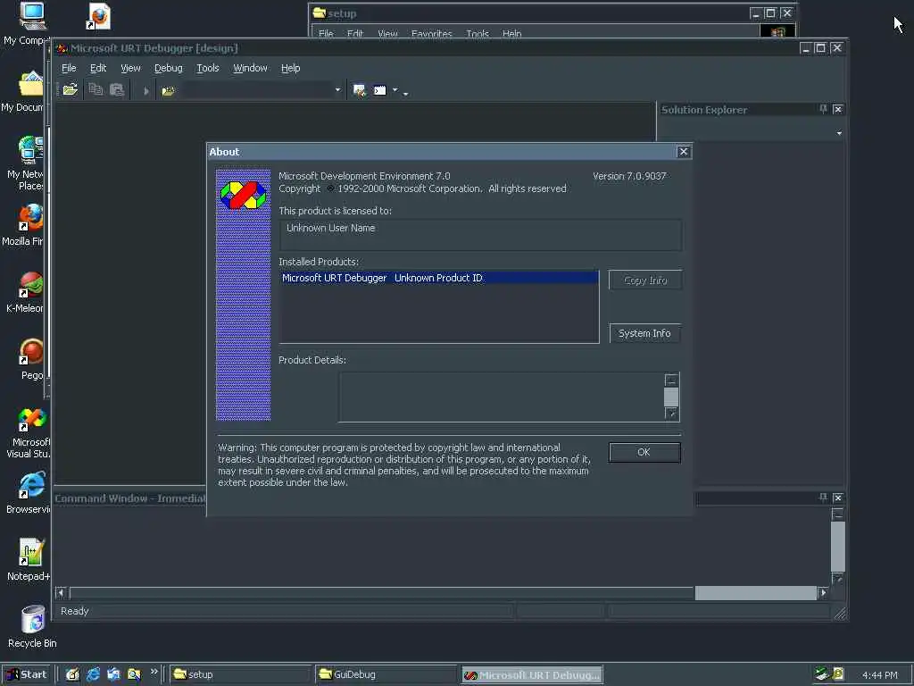Image resolution: width=914 pixels, height=686 pixels.
Task: Click Outlook Express quick launch icon
Action: pyautogui.click(x=113, y=674)
